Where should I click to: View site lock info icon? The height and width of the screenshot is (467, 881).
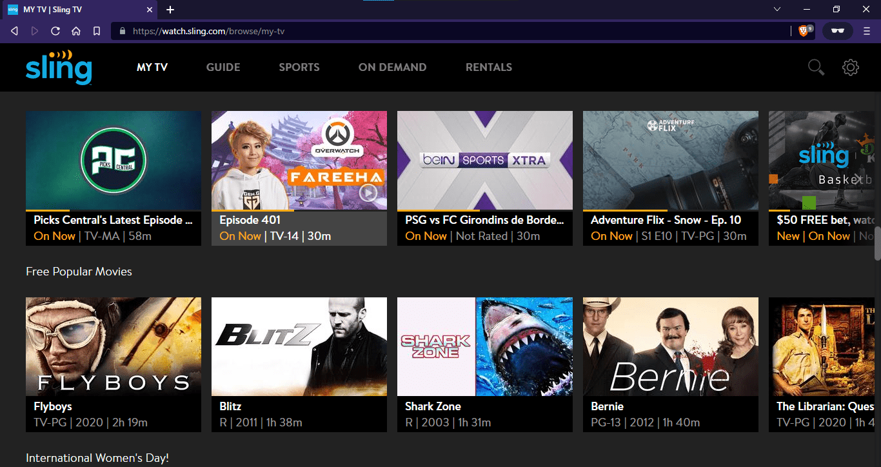click(x=122, y=31)
